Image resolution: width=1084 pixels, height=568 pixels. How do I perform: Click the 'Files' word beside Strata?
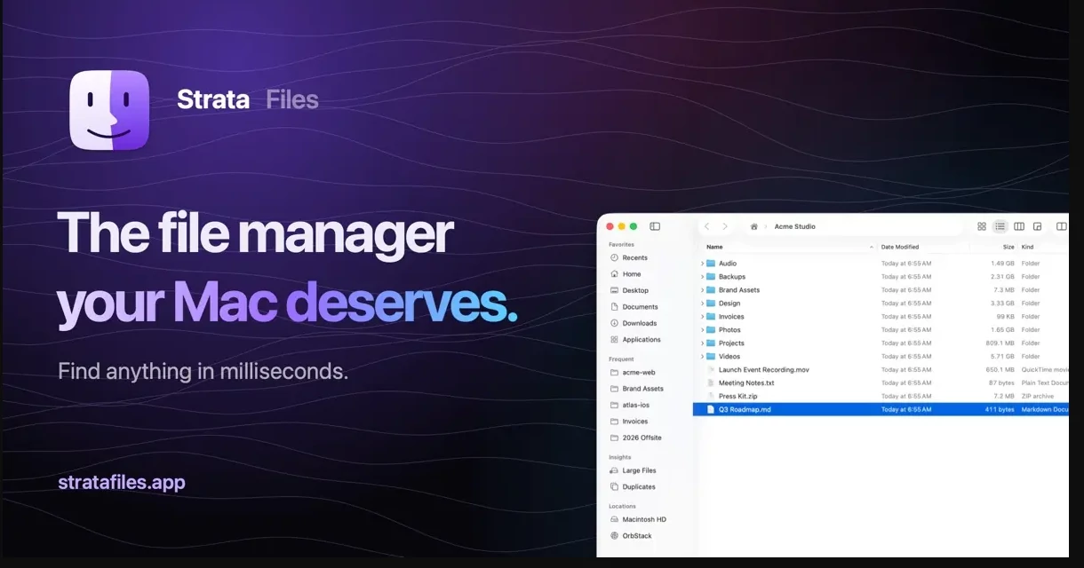click(x=292, y=99)
